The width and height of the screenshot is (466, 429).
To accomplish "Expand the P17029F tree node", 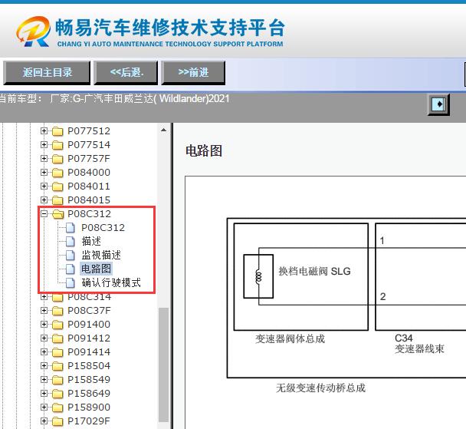I will click(x=44, y=421).
